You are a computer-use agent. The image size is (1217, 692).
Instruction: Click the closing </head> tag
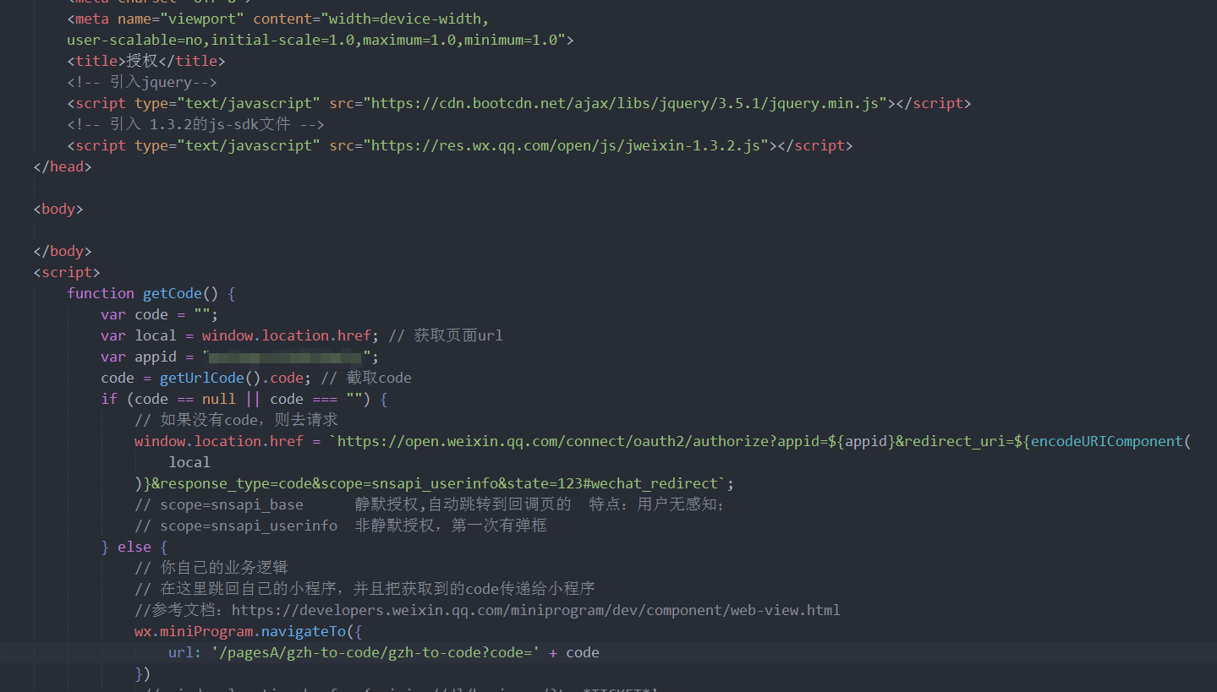tap(63, 166)
